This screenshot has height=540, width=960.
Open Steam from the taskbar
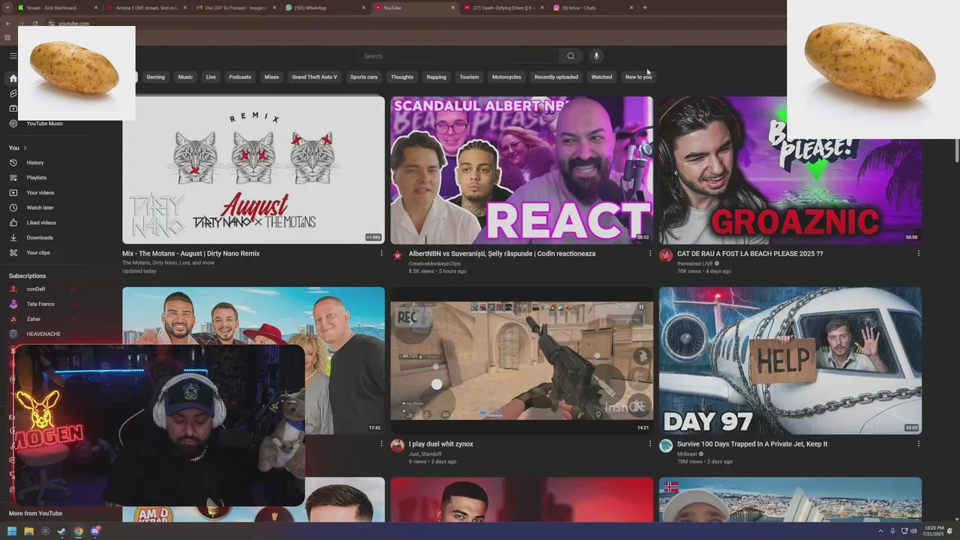(x=61, y=532)
